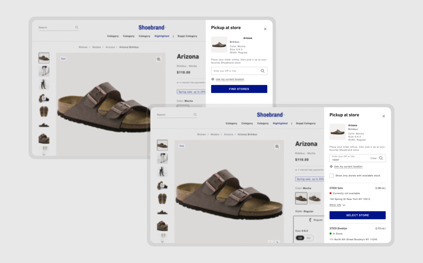
Task: Click the FIND STORES button
Action: click(x=239, y=89)
